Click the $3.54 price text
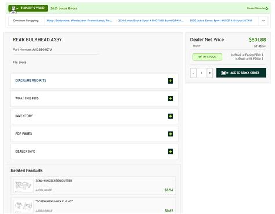Screen dimensions: 275x214 point(169,190)
